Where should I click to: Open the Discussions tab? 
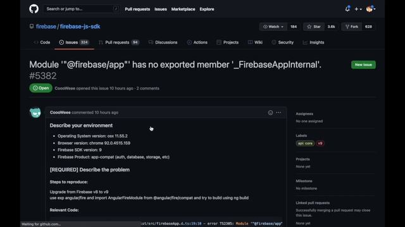click(163, 42)
